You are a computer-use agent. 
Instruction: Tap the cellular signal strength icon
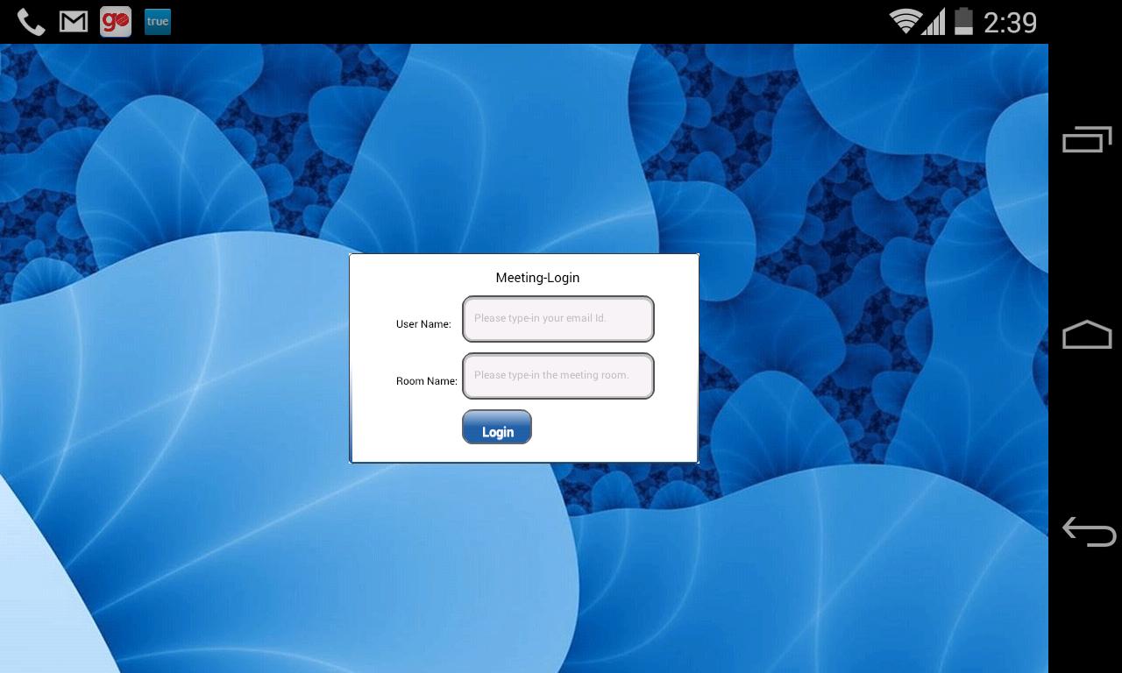click(x=934, y=22)
